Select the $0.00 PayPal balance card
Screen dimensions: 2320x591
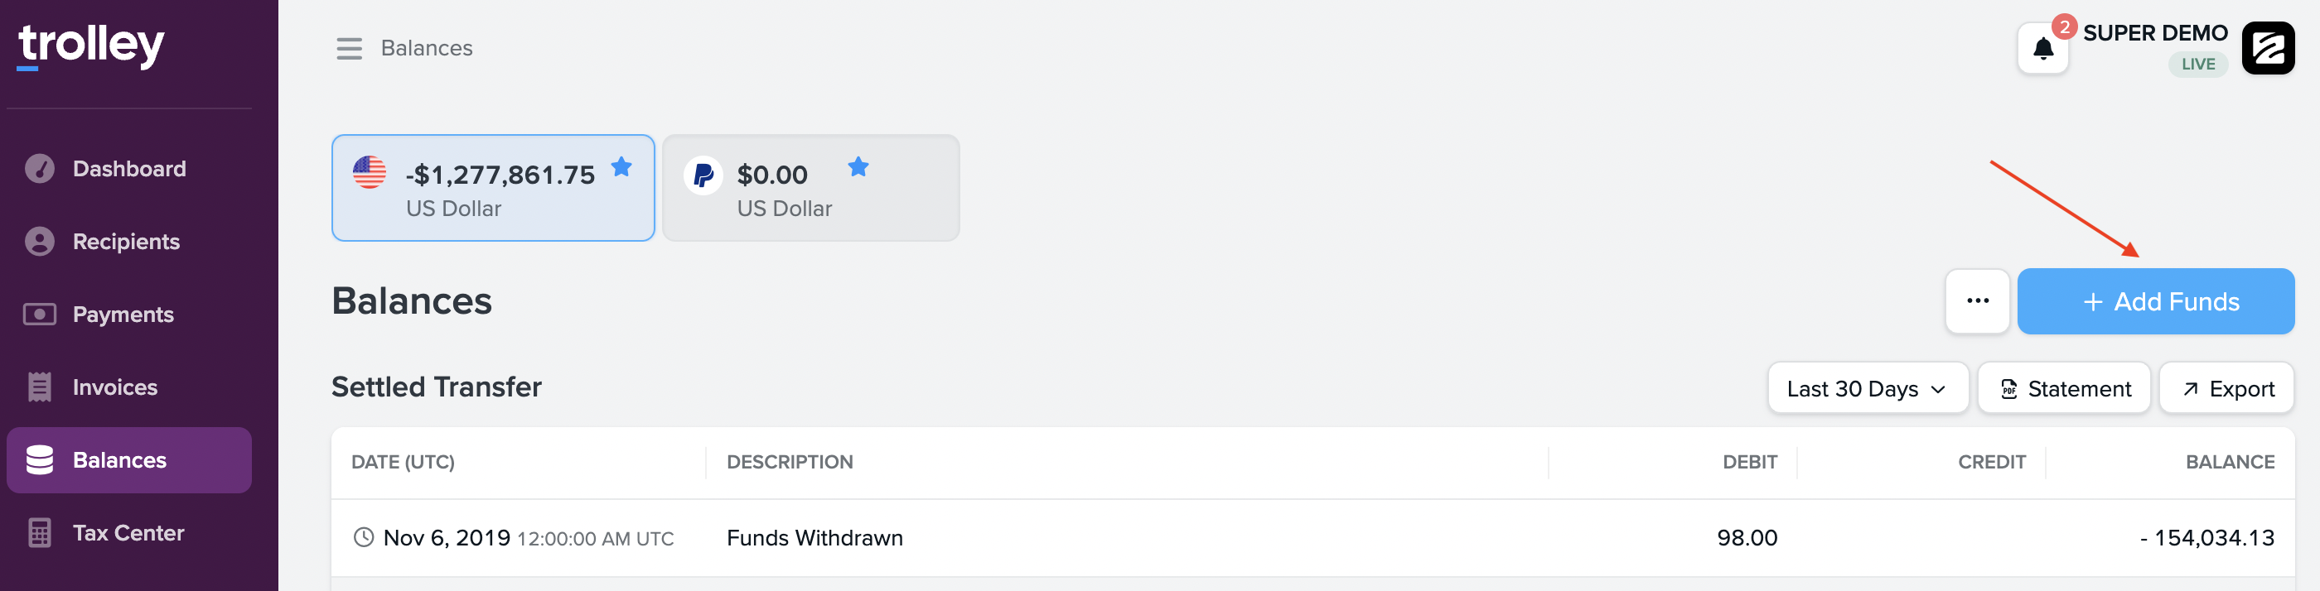[810, 189]
